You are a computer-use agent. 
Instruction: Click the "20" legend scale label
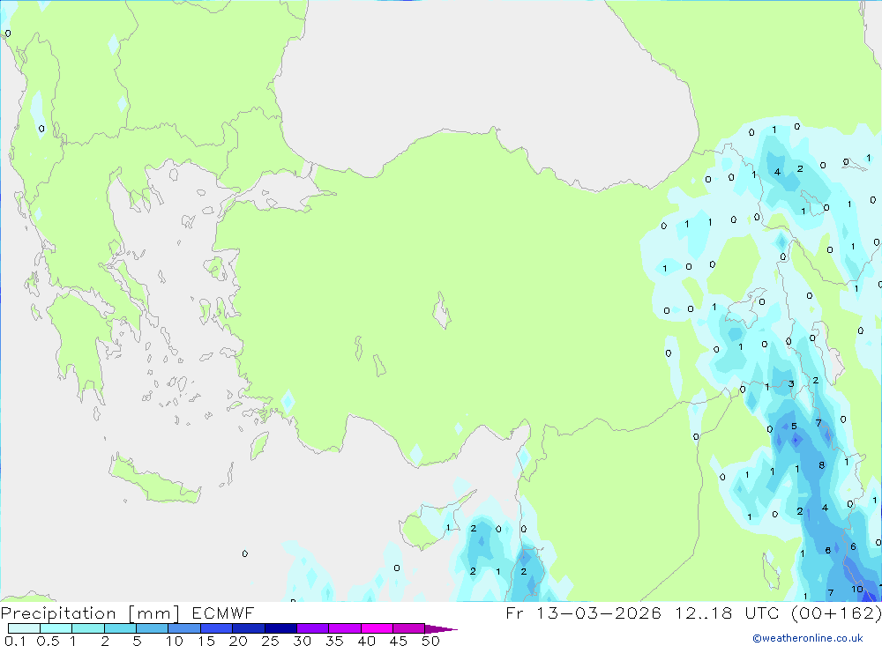click(238, 641)
